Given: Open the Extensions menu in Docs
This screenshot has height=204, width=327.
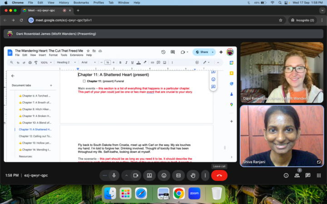Looking at the screenshot, I should click(77, 55).
